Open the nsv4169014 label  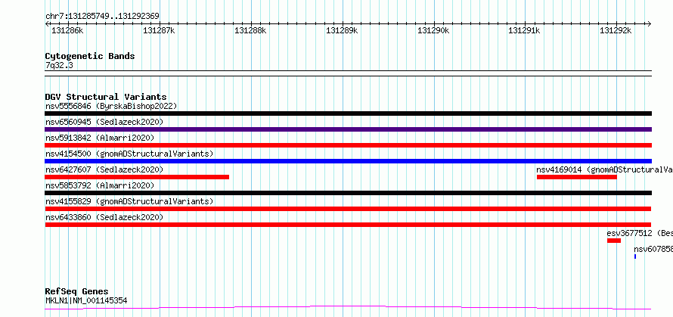(x=605, y=169)
